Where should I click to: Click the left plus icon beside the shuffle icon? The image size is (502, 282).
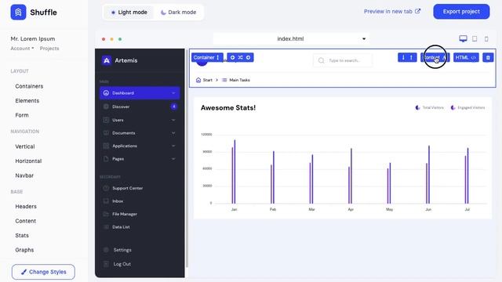point(232,57)
